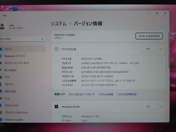Image resolution: width=176 pixels, height=132 pixels.
Task: Click the デバイス ID value 607C89FA
Action: (x=105, y=72)
